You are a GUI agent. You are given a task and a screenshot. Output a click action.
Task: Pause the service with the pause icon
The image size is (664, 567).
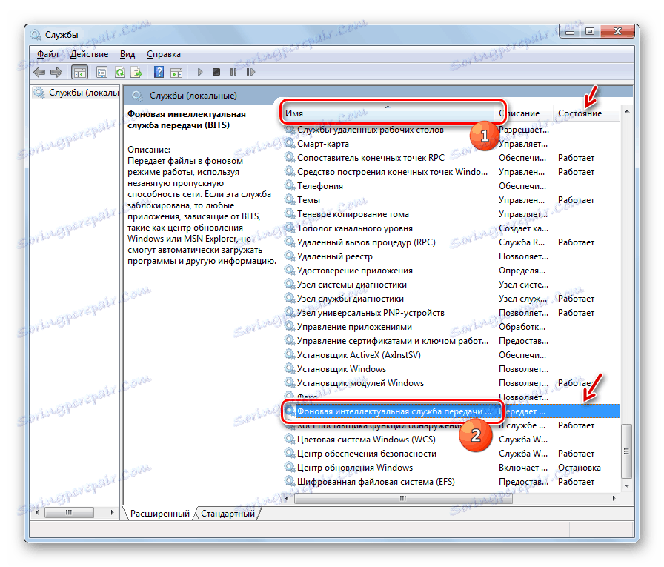pos(233,72)
